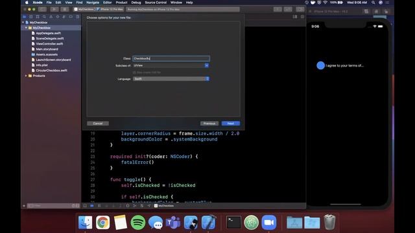Open Finder from the Dock
This screenshot has height=233, width=415.
(x=85, y=222)
